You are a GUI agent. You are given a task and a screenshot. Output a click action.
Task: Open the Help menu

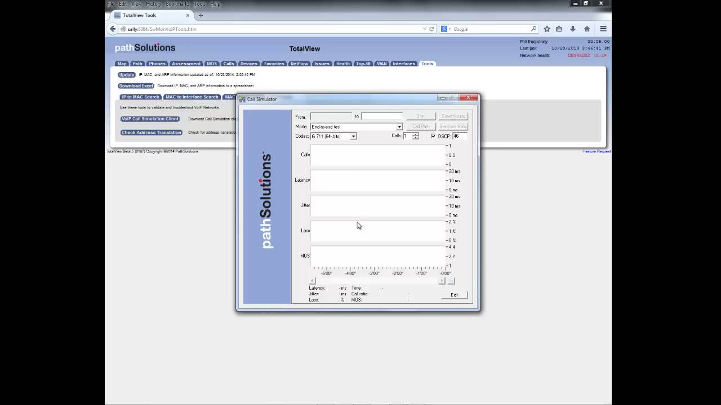click(x=215, y=4)
